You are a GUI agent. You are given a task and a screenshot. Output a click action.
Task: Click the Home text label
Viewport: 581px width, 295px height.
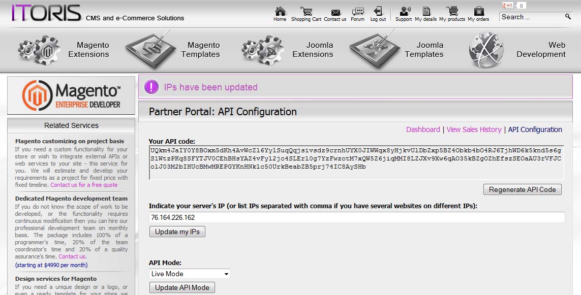[280, 19]
